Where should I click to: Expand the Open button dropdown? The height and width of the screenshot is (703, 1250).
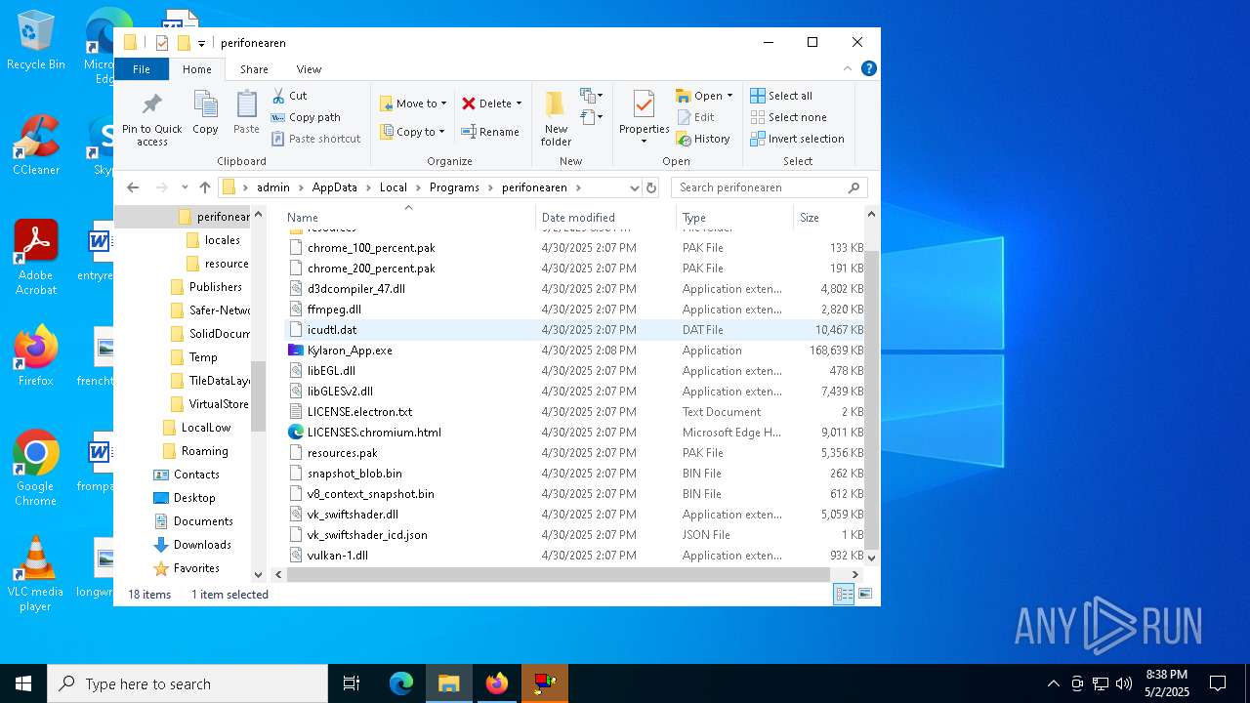click(x=729, y=96)
